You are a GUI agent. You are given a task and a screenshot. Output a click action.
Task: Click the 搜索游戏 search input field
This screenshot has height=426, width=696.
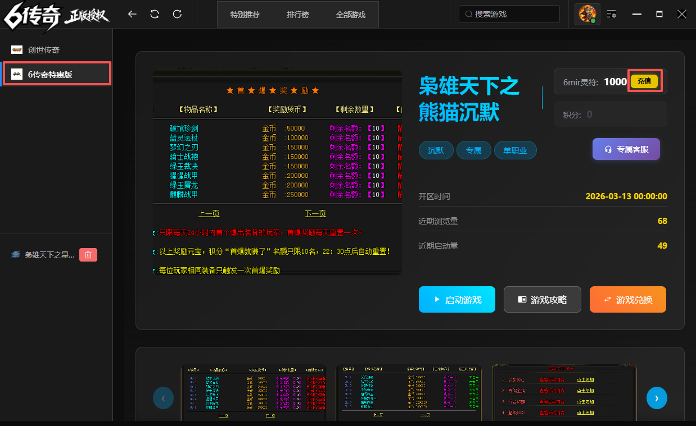[x=509, y=14]
